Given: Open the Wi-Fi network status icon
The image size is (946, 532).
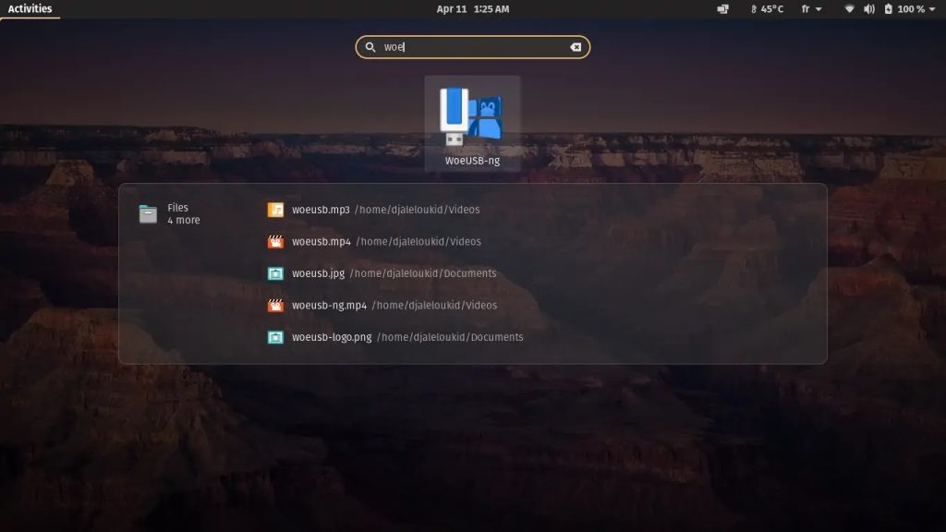Looking at the screenshot, I should pyautogui.click(x=849, y=9).
